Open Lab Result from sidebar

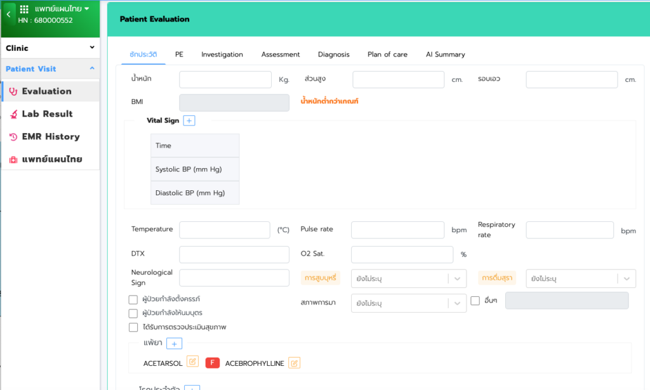click(x=47, y=114)
